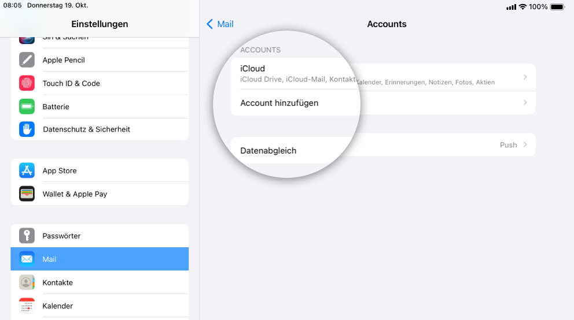Tap the Wallet icon
Screen dimensions: 574x320
(x=27, y=194)
